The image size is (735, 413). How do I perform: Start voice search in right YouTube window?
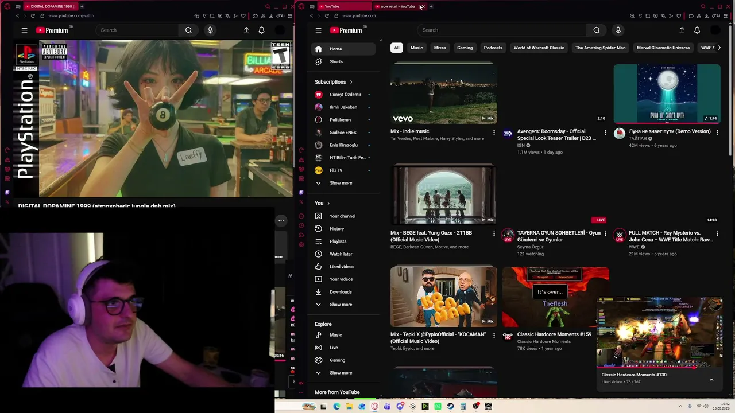[618, 30]
